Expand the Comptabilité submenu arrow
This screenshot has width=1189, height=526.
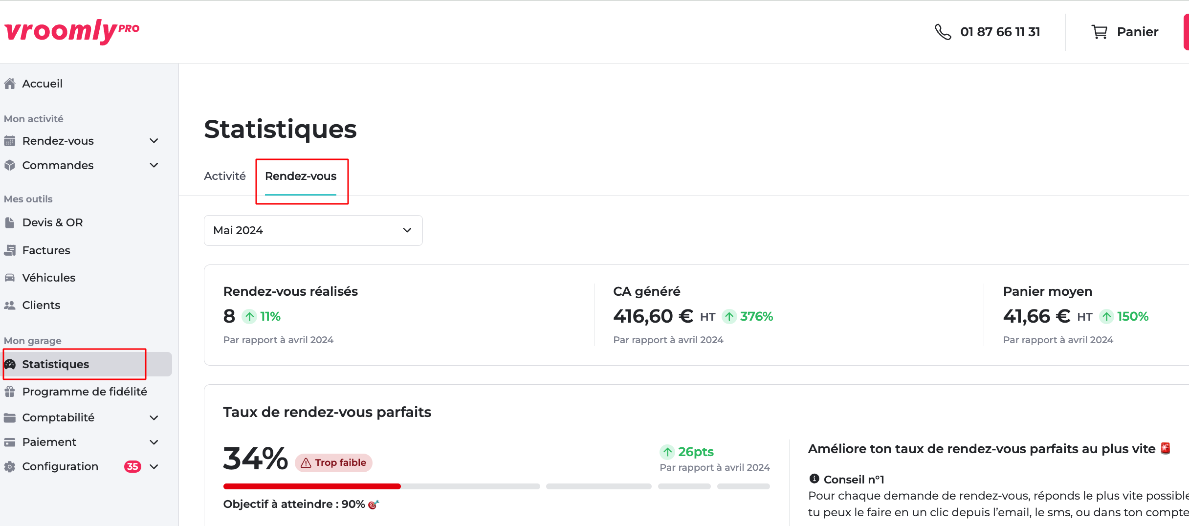(x=154, y=417)
